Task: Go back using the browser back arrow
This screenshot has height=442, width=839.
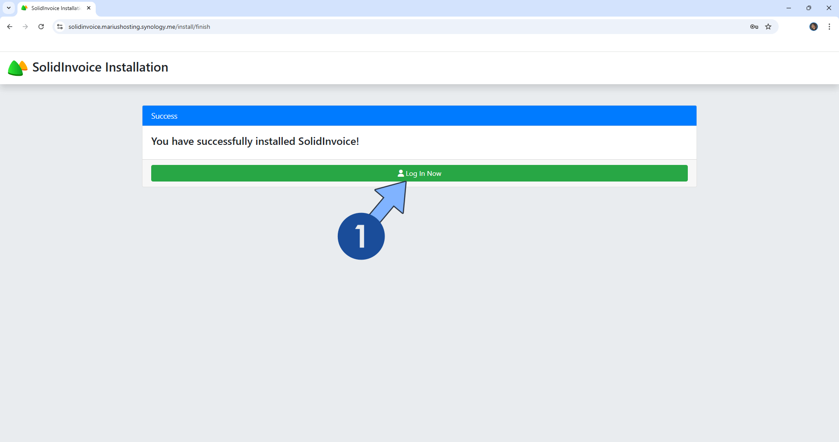Action: (10, 27)
